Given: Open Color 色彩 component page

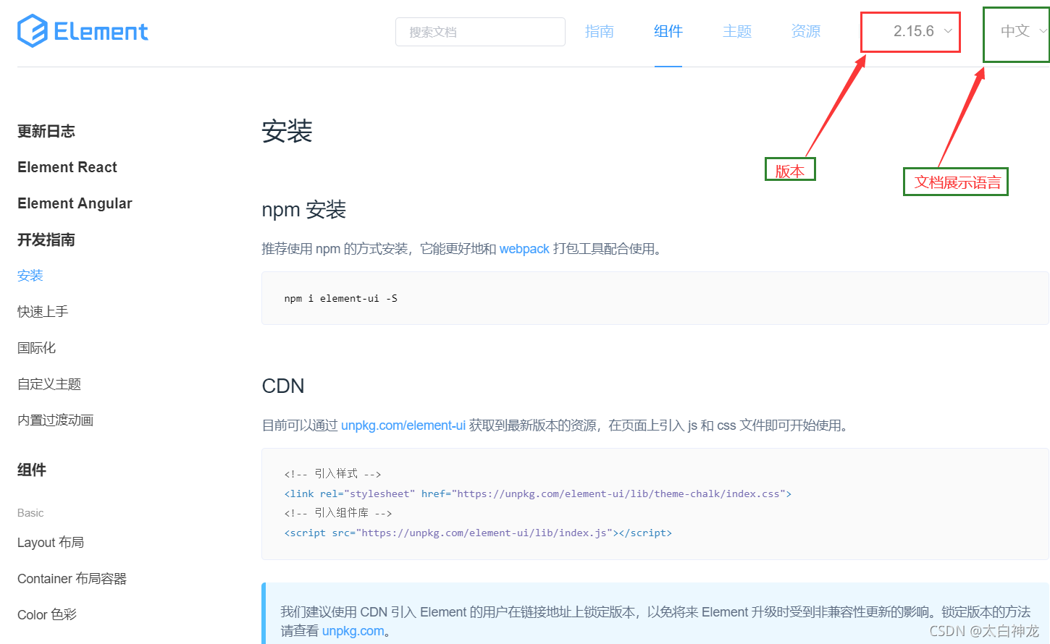Looking at the screenshot, I should [x=47, y=615].
